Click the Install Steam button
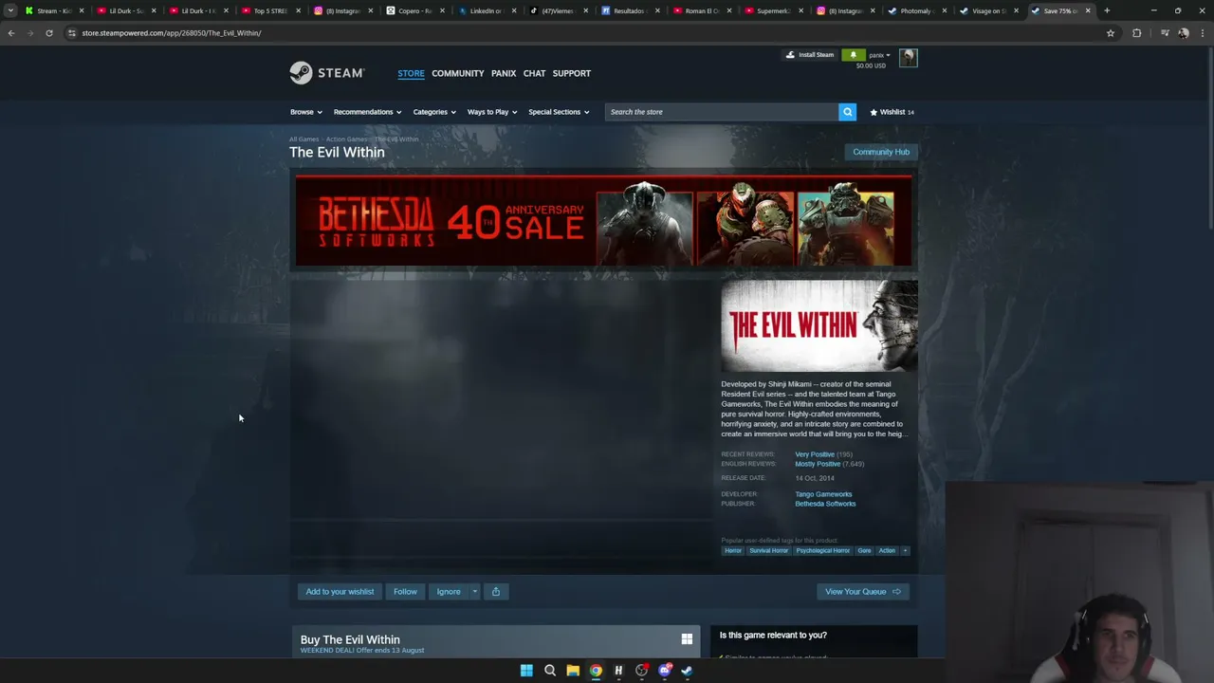Viewport: 1214px width, 683px height. click(x=810, y=55)
